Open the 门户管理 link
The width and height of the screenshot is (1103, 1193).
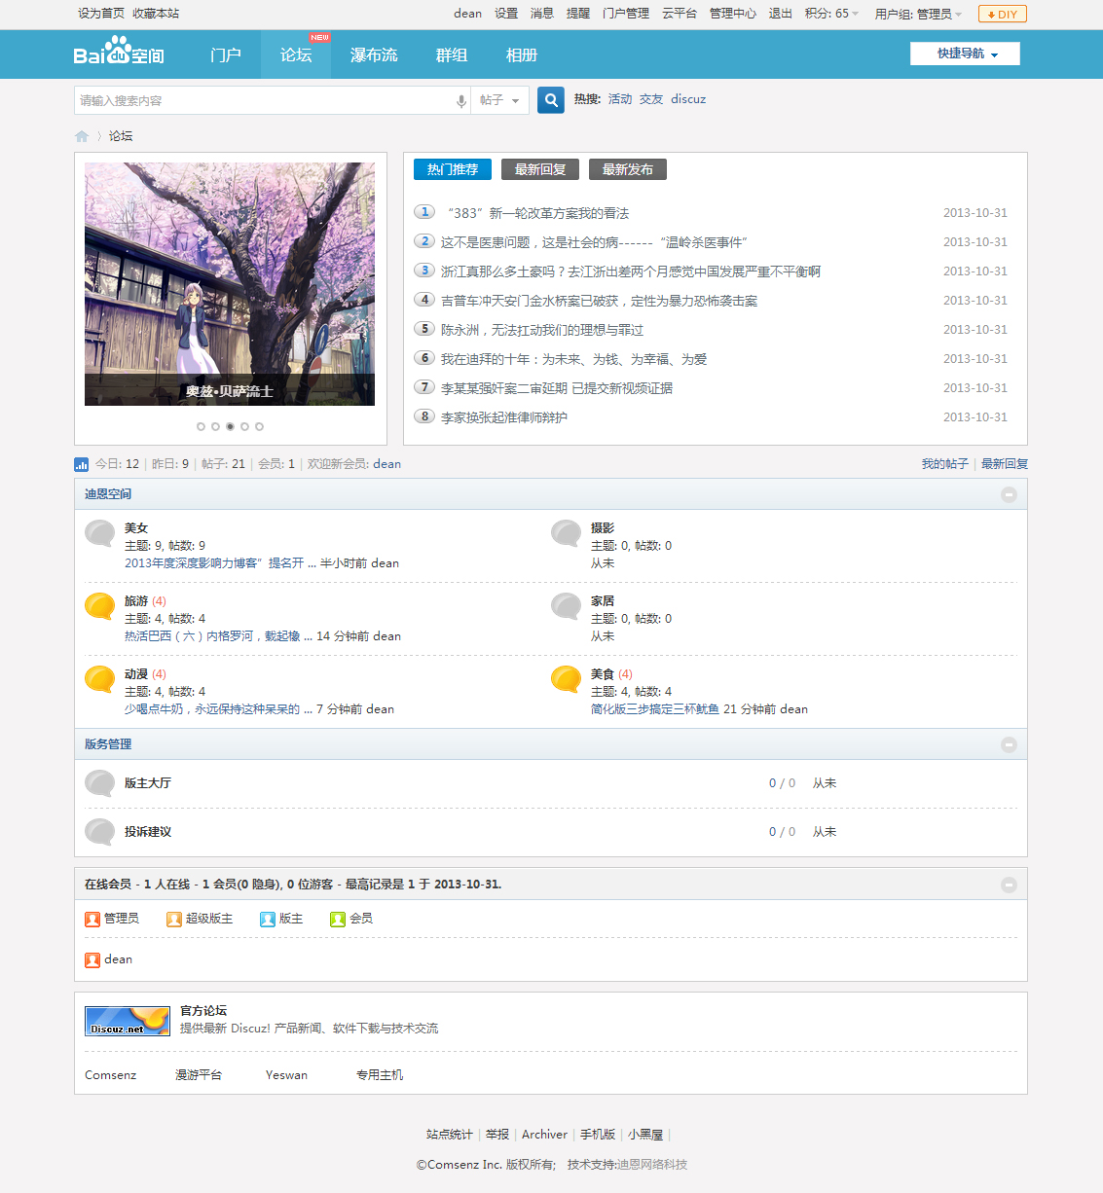[x=626, y=14]
